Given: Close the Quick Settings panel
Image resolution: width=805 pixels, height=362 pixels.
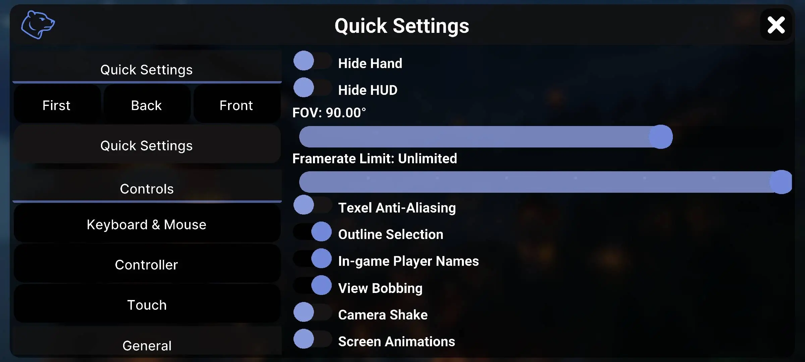Looking at the screenshot, I should click(x=776, y=25).
